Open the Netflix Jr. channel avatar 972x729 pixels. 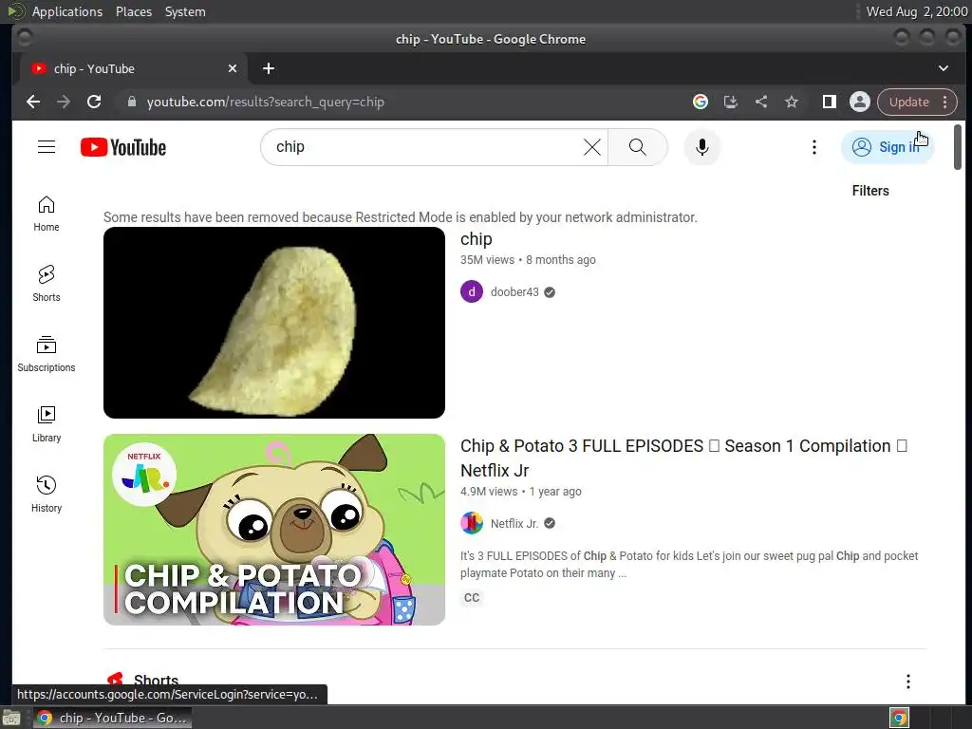472,523
